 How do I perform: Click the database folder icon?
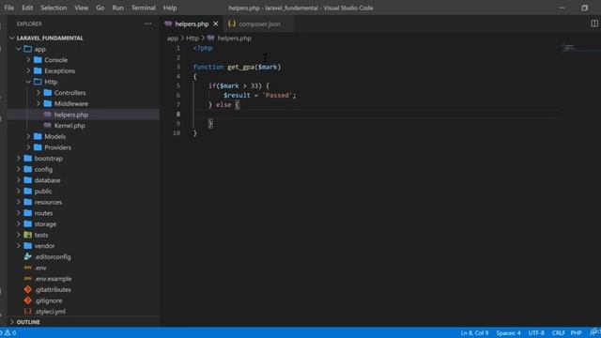27,180
